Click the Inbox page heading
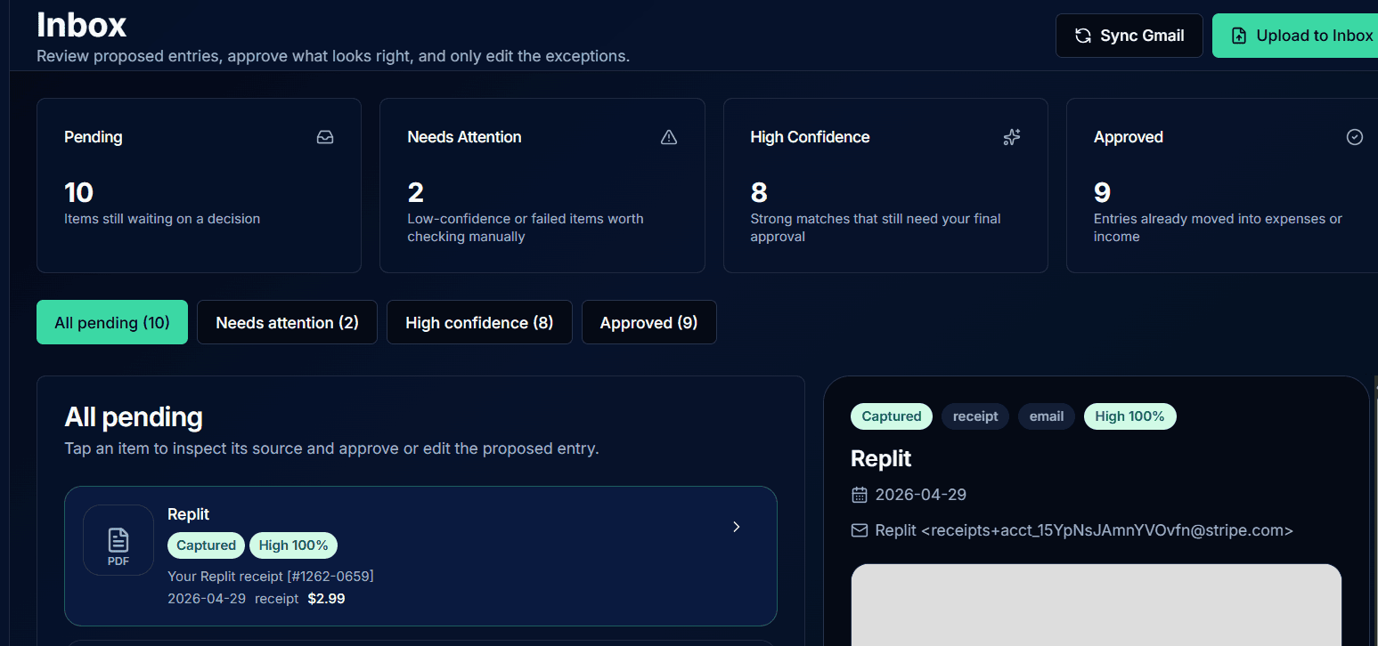Viewport: 1378px width, 646px height. tap(81, 25)
